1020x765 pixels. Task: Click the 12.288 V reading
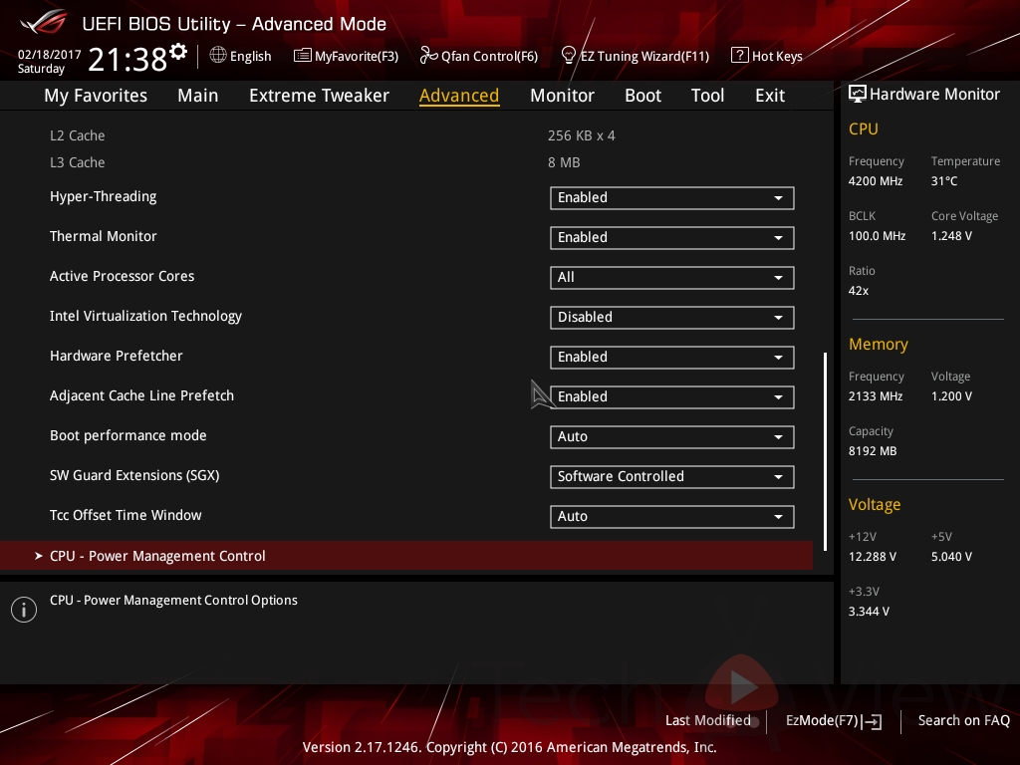pyautogui.click(x=873, y=557)
